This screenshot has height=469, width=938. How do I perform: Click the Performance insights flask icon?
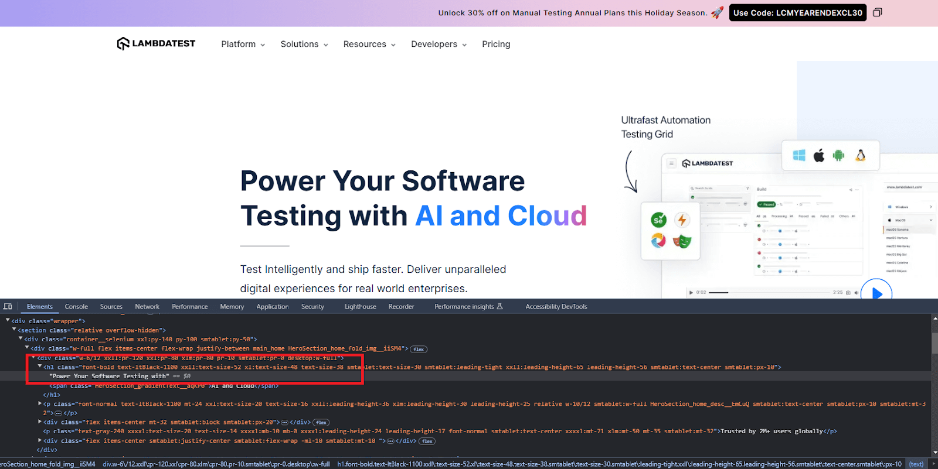(500, 306)
